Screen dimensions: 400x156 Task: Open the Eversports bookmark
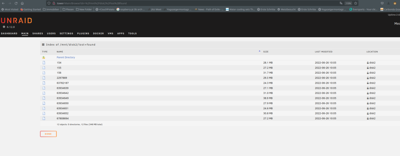click(x=364, y=10)
